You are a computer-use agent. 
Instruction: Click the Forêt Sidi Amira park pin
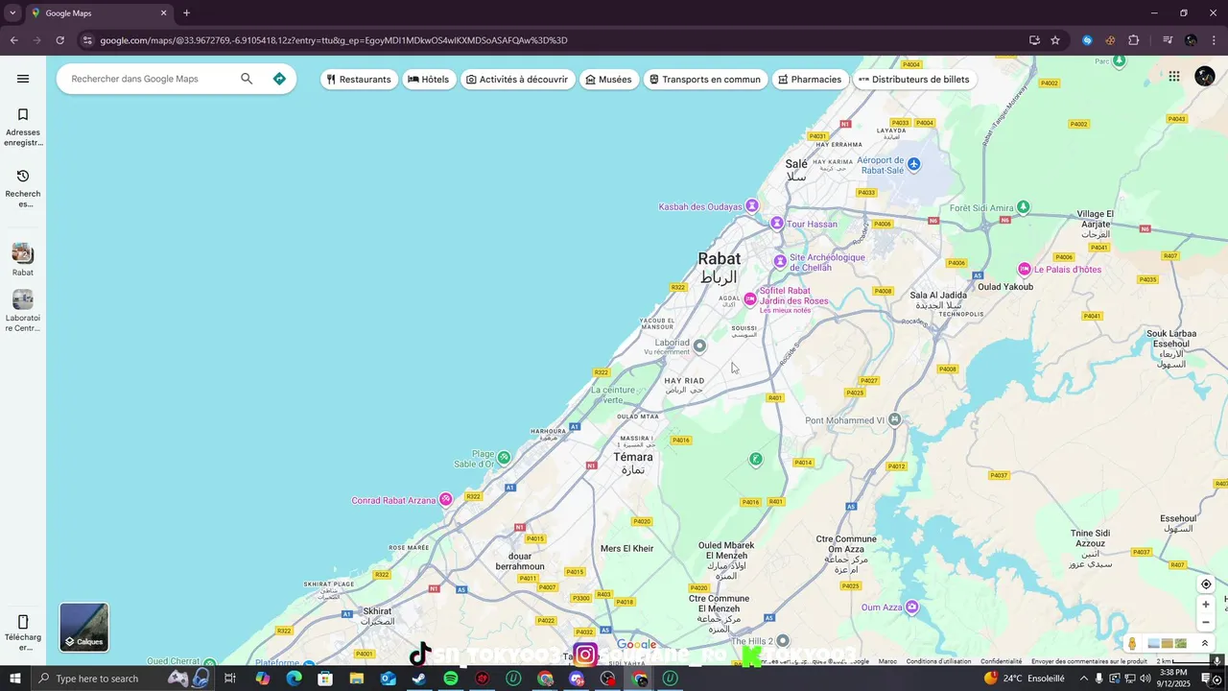click(1024, 206)
